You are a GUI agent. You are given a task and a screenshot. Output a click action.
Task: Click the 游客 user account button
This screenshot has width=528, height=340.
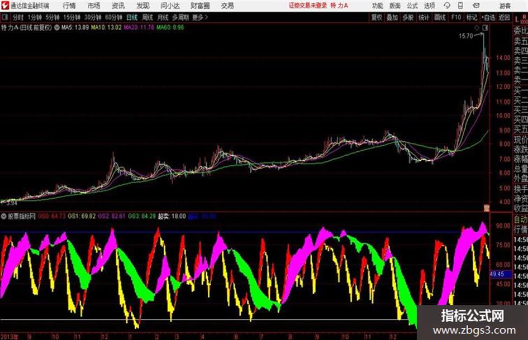505,6
